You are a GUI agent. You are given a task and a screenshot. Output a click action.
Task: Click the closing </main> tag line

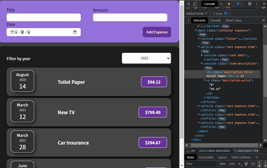pos(203,131)
